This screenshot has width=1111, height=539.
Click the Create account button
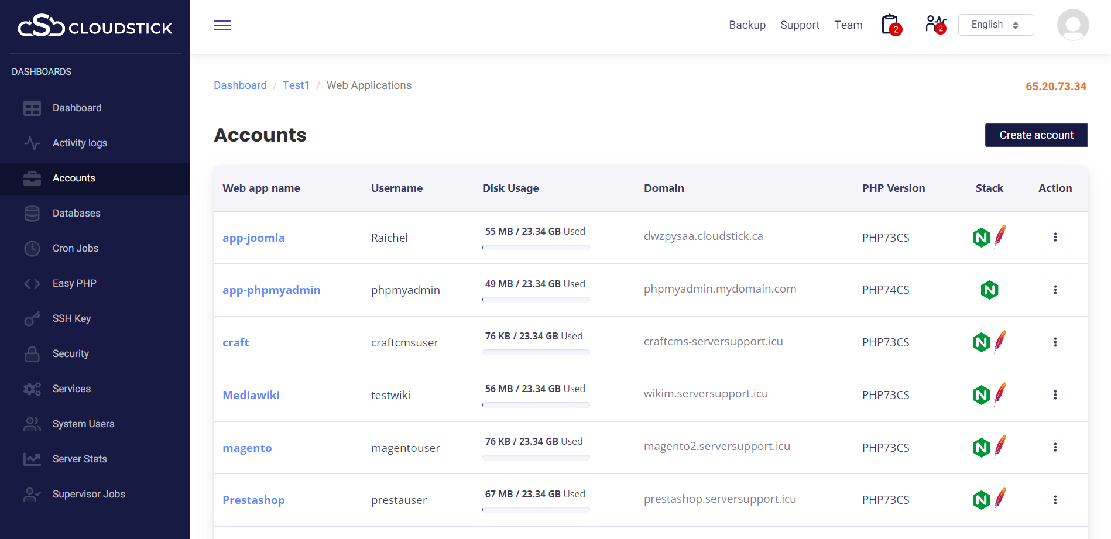coord(1036,135)
